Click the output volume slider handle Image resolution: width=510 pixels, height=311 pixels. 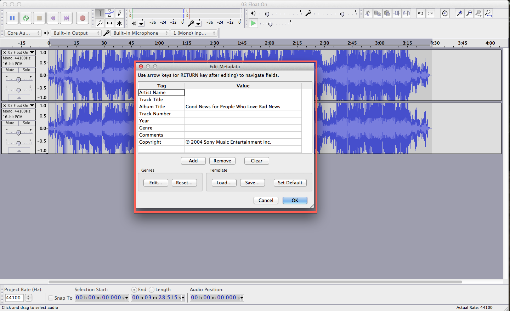click(x=267, y=14)
